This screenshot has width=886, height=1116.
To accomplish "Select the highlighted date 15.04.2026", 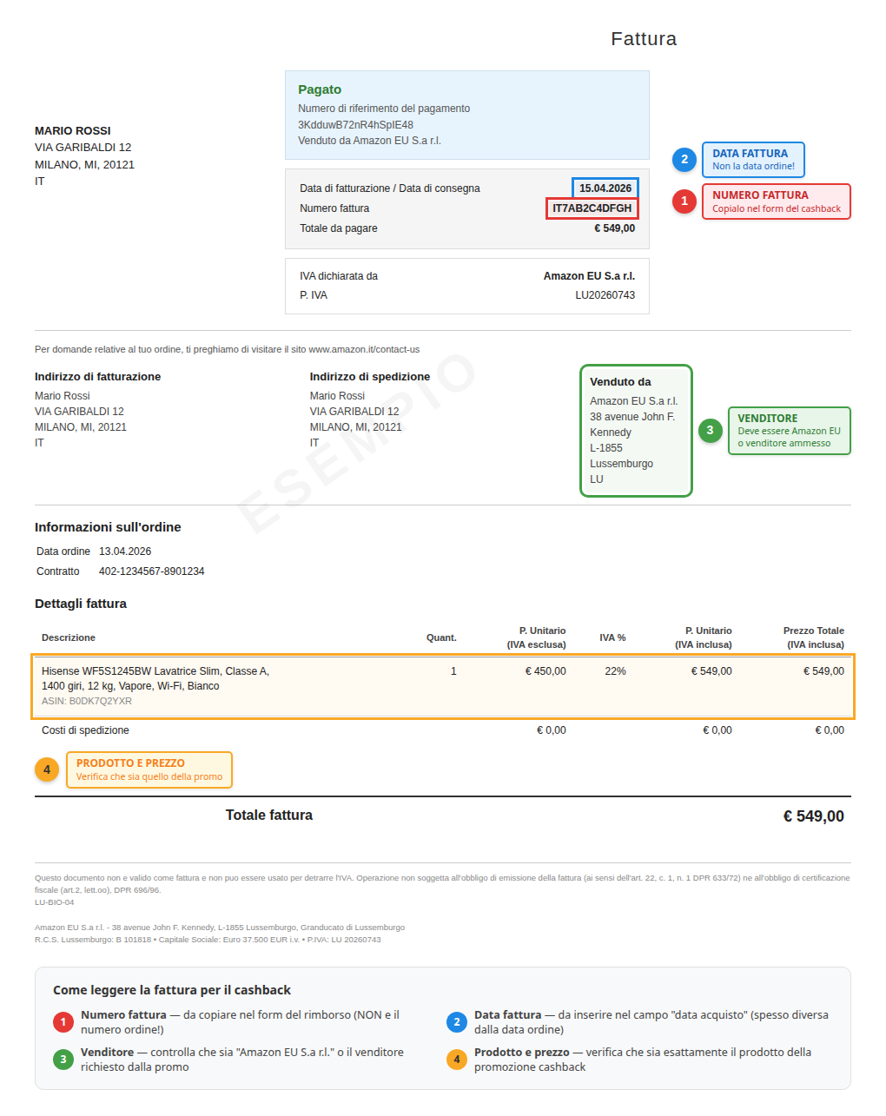I will [605, 188].
